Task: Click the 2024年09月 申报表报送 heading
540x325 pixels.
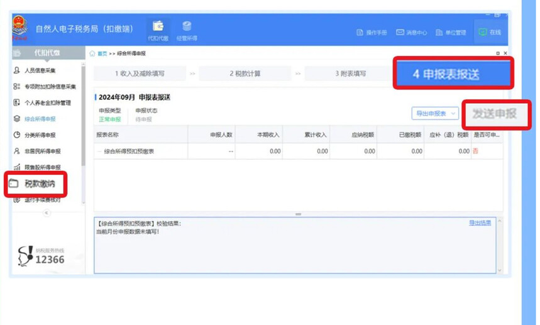Action: coord(135,97)
